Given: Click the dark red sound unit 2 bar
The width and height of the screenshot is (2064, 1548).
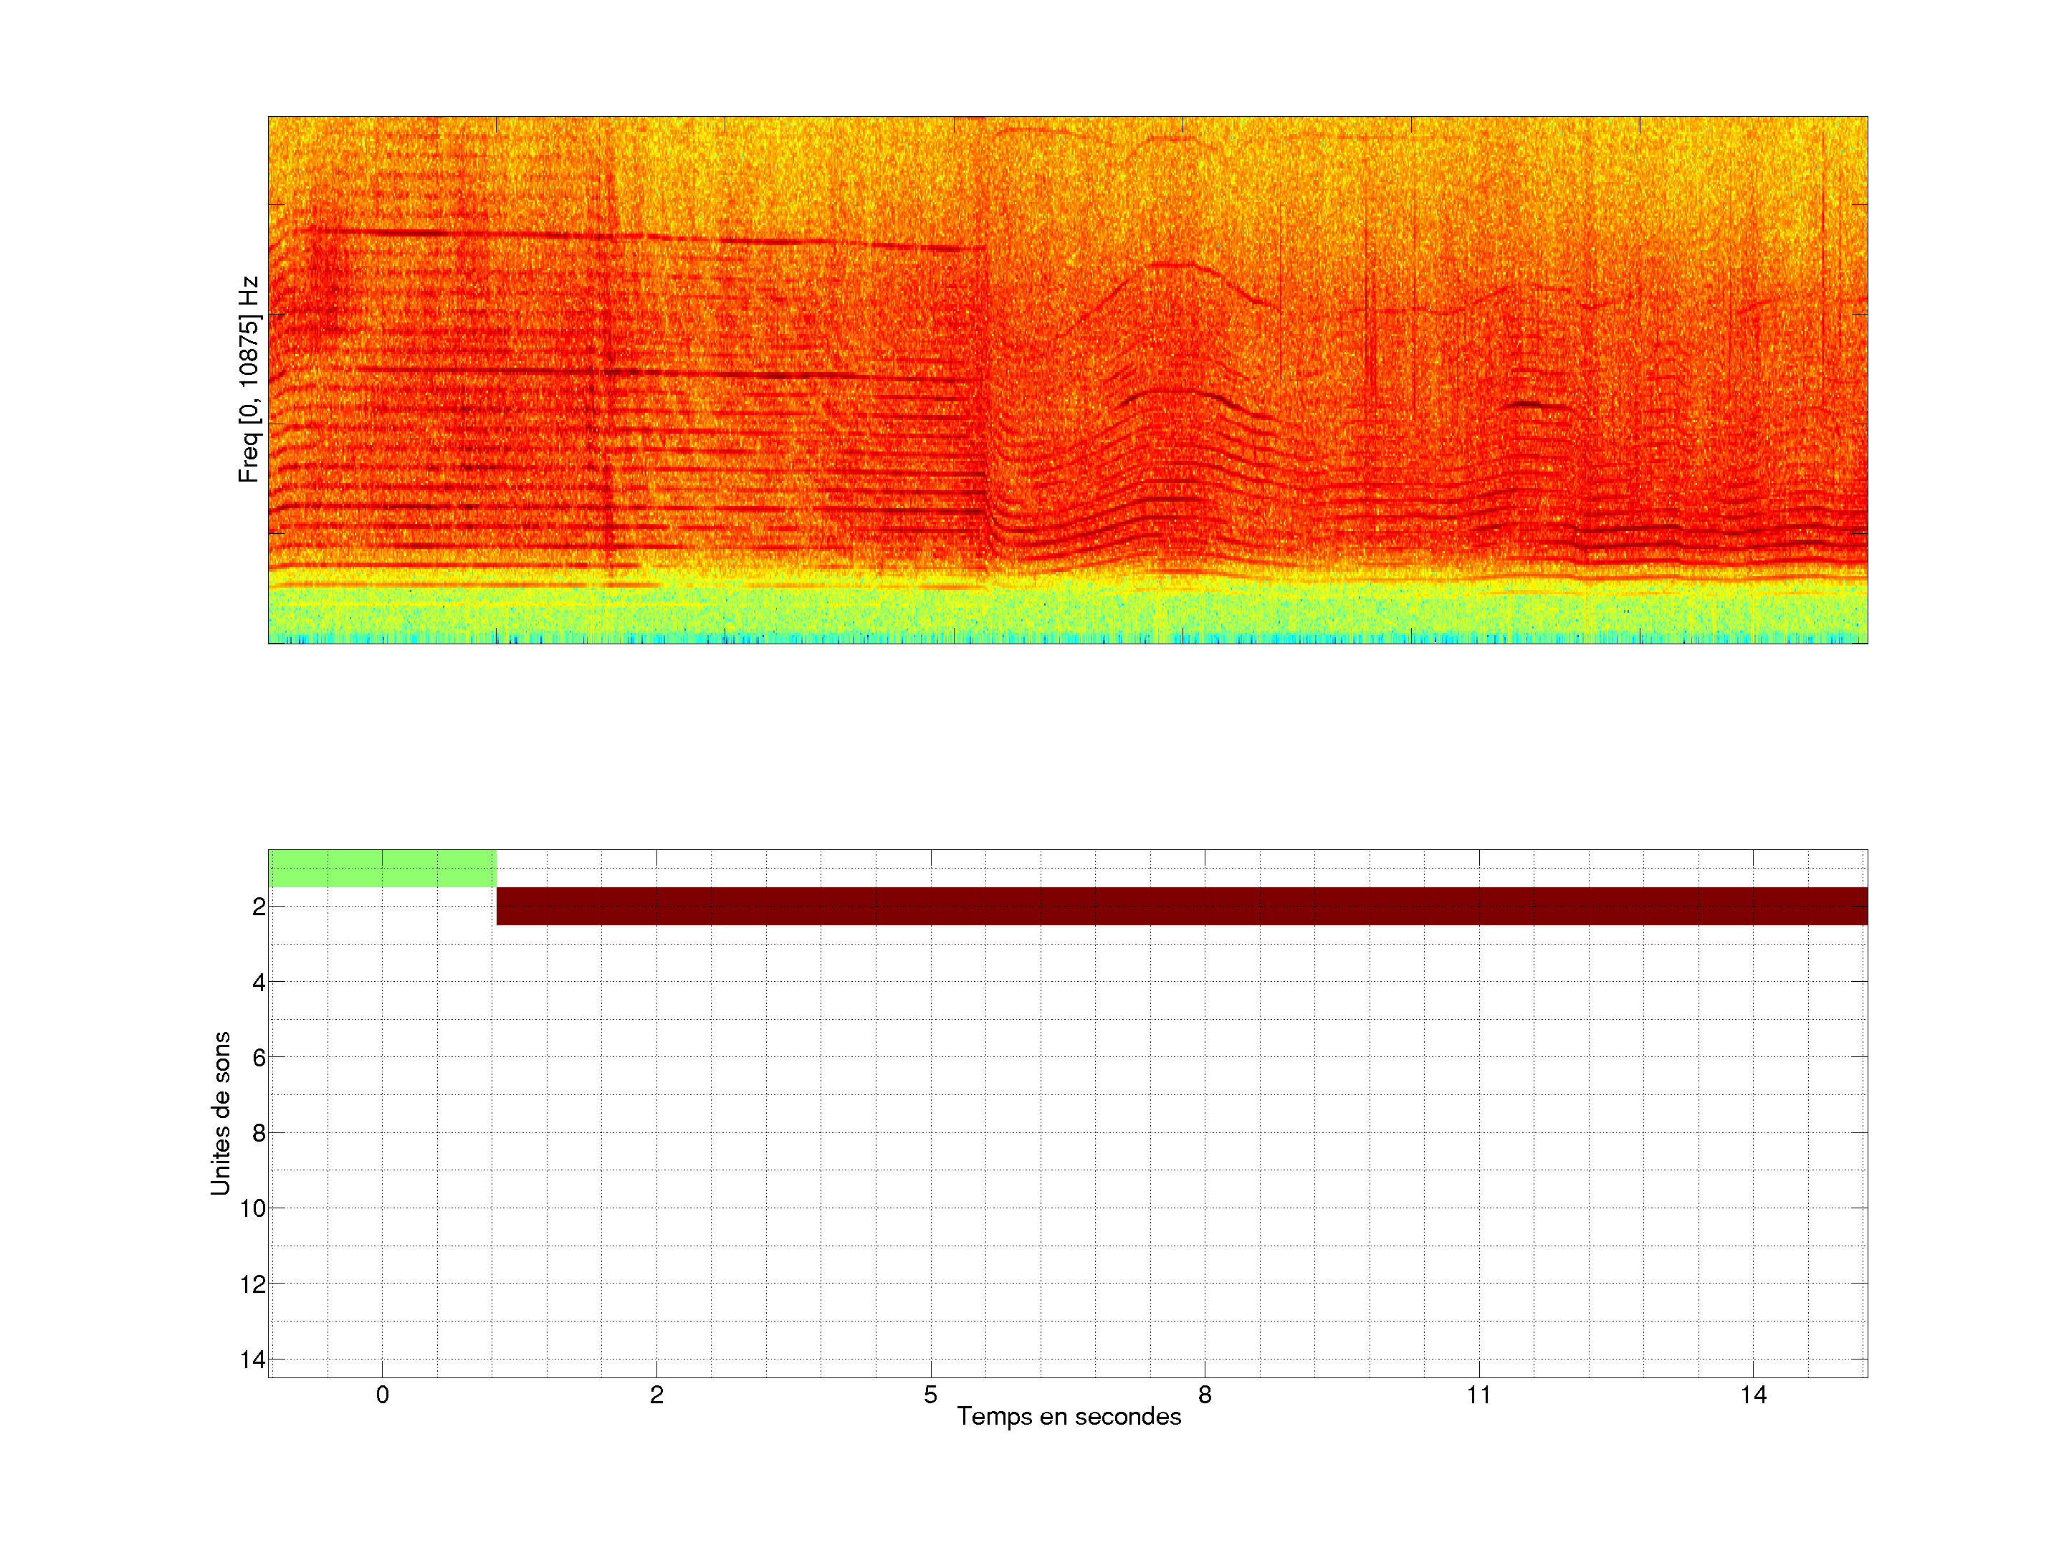Looking at the screenshot, I should point(1180,906).
